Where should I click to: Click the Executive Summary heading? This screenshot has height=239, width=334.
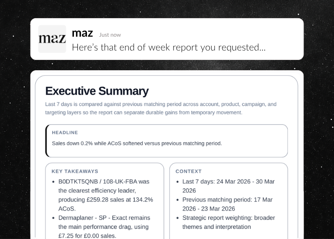click(x=97, y=91)
